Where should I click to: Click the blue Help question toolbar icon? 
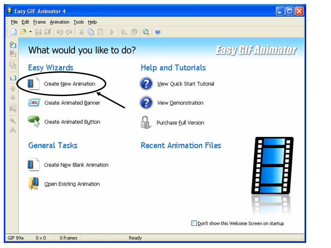158,32
